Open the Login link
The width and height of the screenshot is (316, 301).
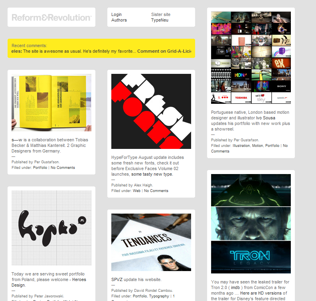point(117,14)
